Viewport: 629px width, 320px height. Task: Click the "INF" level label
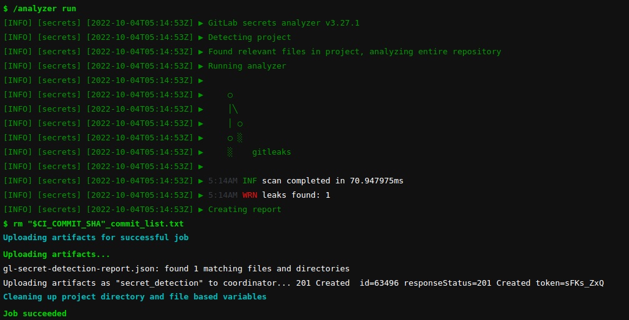(x=250, y=181)
